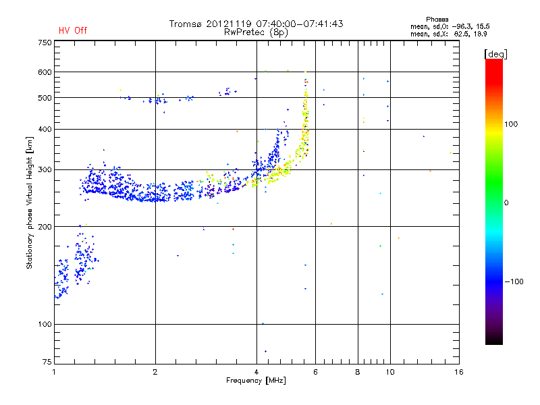Click the y-axis label '400'
This screenshot has width=540, height=405.
click(x=45, y=130)
